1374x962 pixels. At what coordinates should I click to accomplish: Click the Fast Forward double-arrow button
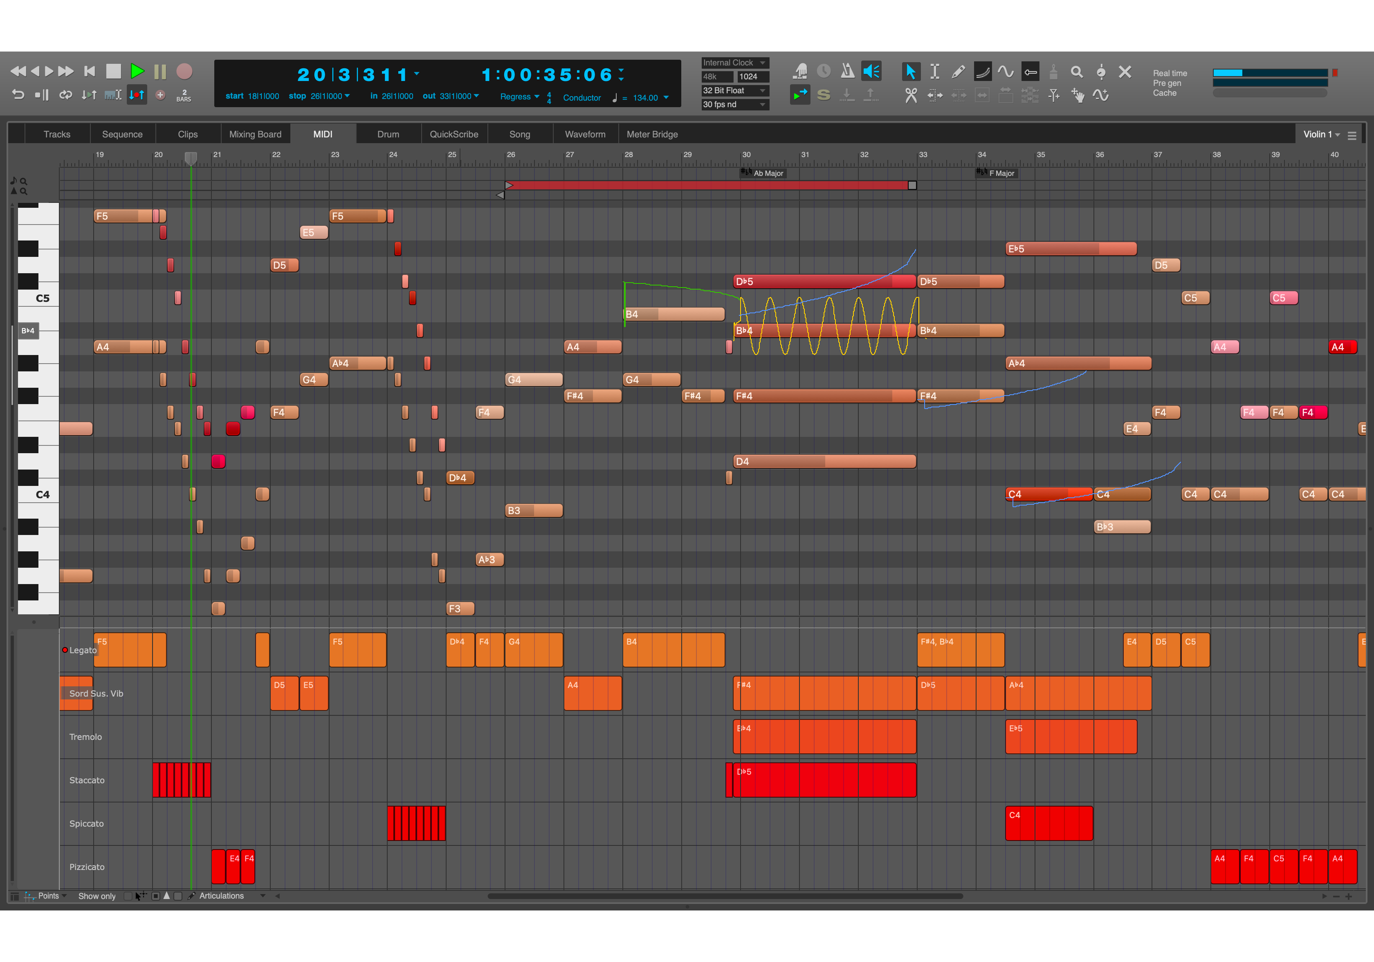[x=66, y=71]
